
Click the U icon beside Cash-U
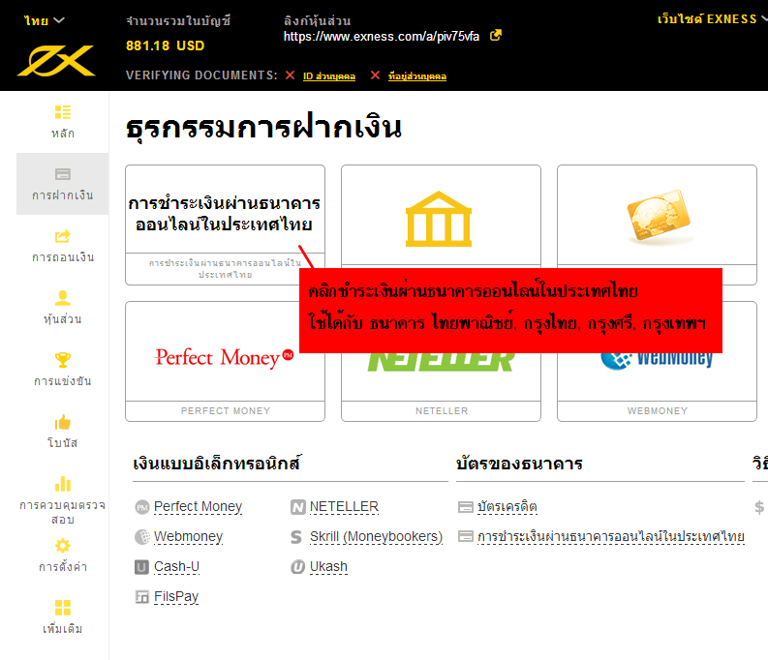(141, 567)
